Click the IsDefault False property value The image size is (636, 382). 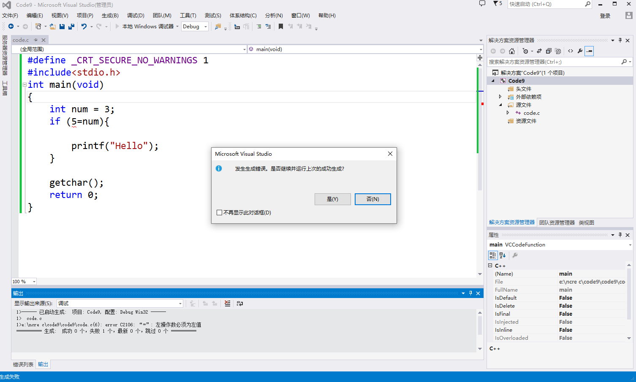click(x=565, y=298)
